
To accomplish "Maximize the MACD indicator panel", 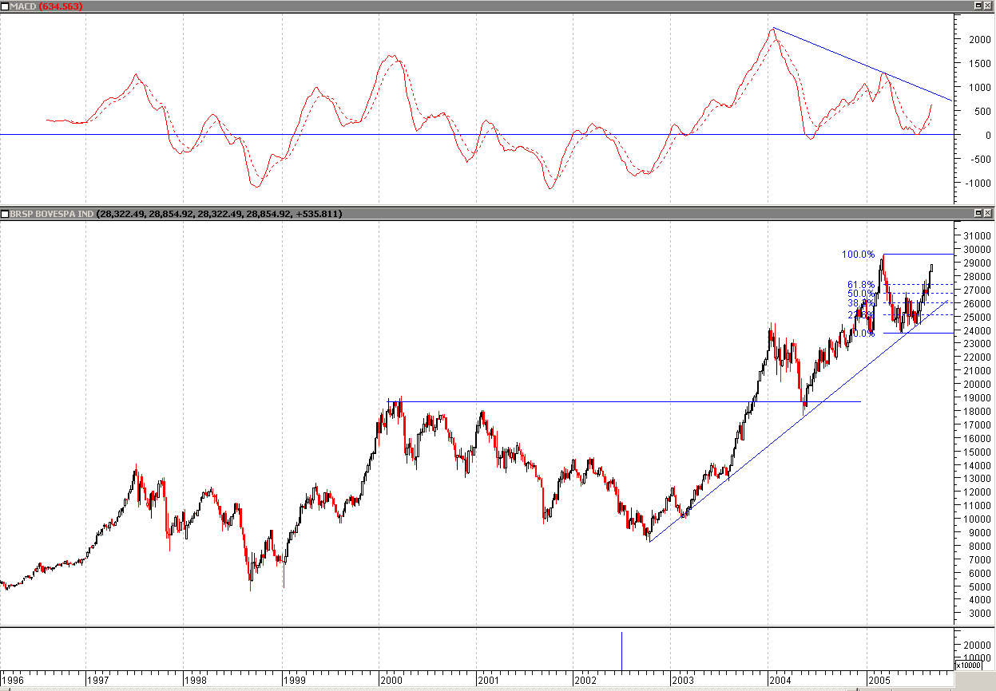I will pyautogui.click(x=978, y=6).
